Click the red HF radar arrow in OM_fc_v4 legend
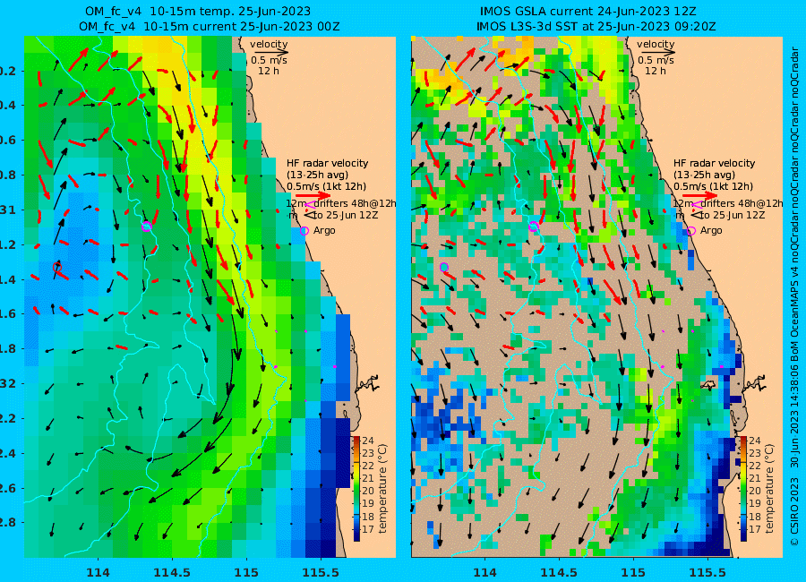806x582 pixels. click(x=313, y=195)
